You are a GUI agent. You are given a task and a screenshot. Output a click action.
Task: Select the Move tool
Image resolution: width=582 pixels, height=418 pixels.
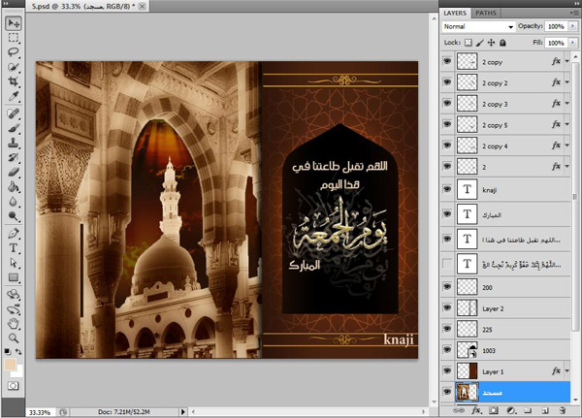tap(14, 23)
